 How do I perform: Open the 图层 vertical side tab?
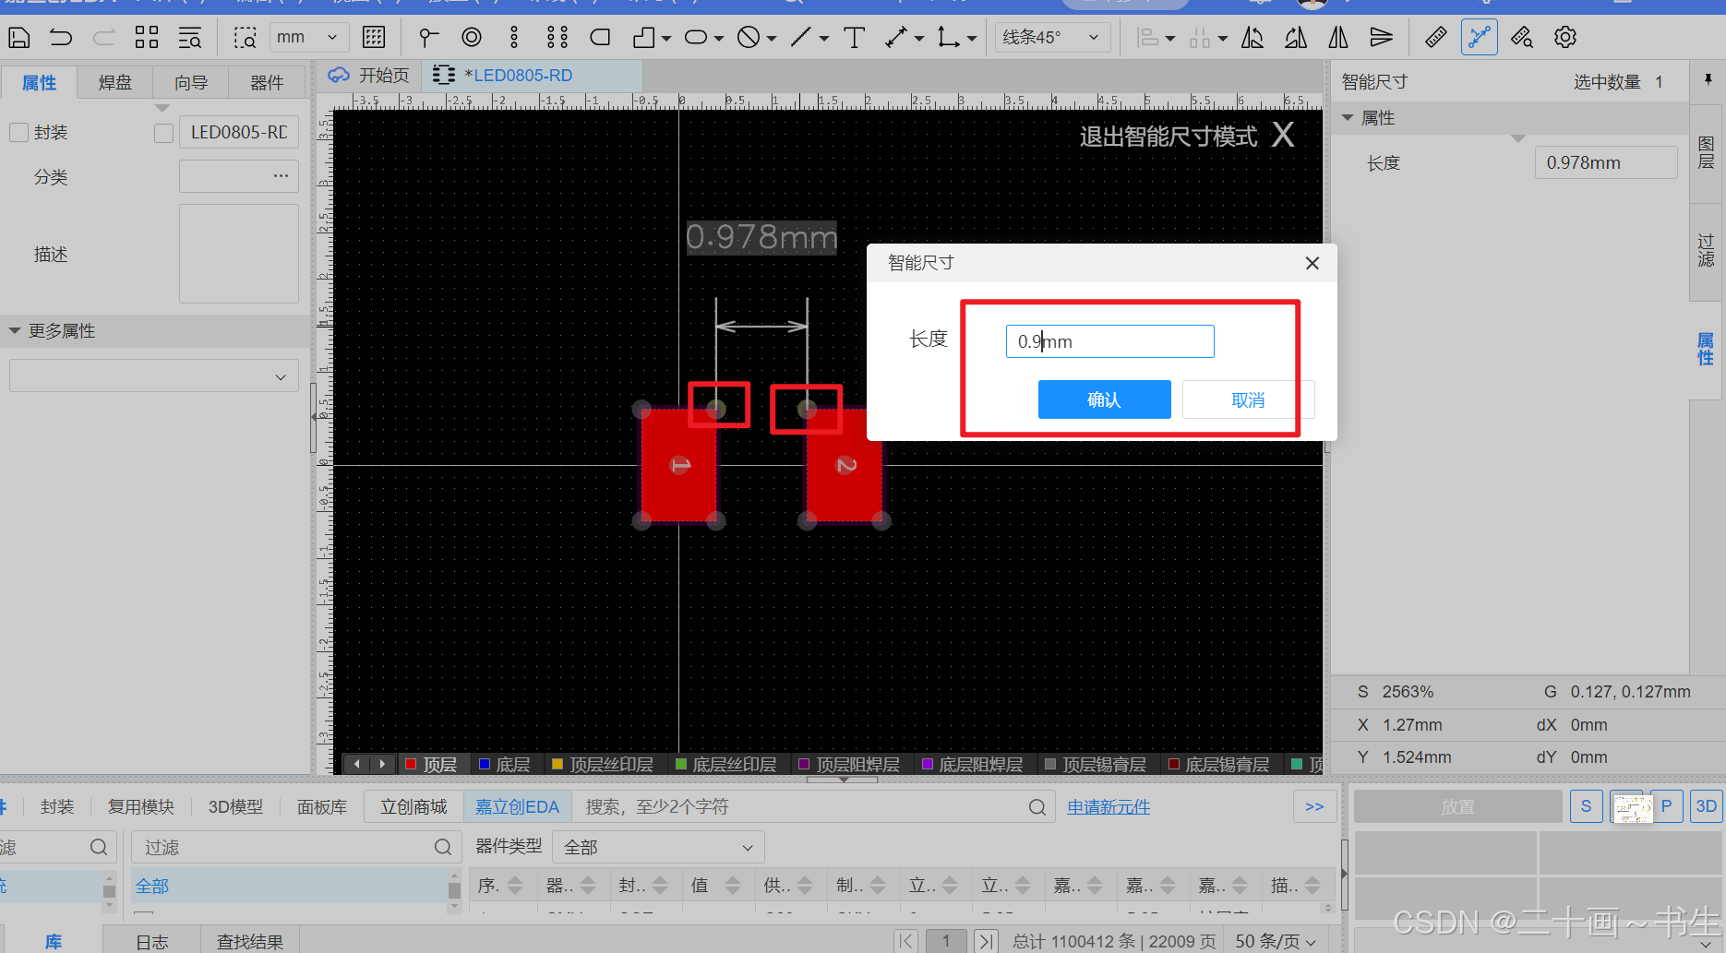[1706, 152]
